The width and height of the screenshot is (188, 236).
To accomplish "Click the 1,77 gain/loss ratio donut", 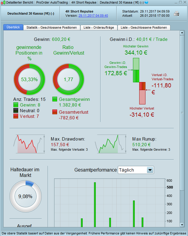I will point(68,79).
